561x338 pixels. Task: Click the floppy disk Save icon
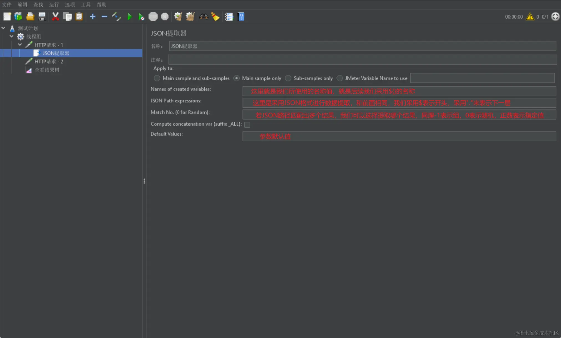tap(42, 17)
